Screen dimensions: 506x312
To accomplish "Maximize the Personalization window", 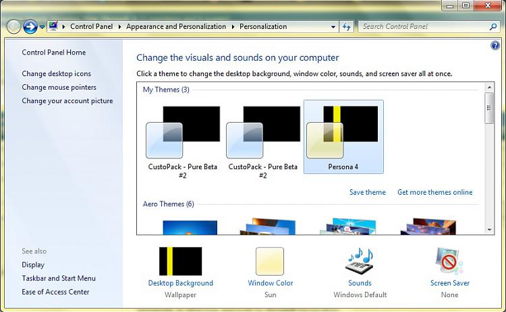I will tap(466, 5).
